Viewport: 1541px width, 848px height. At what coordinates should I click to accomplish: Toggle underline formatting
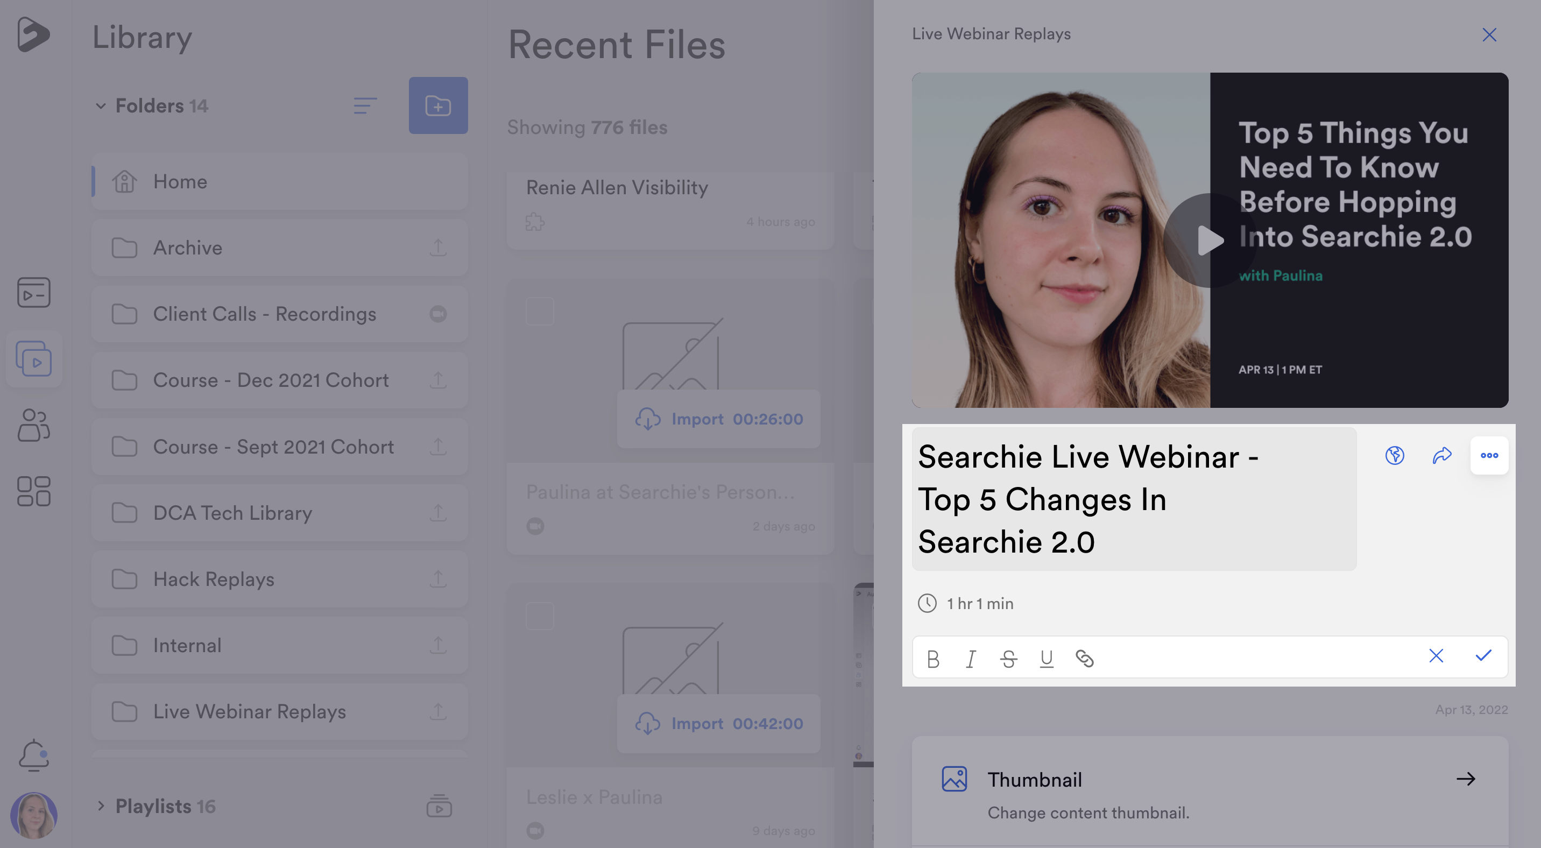(1047, 659)
